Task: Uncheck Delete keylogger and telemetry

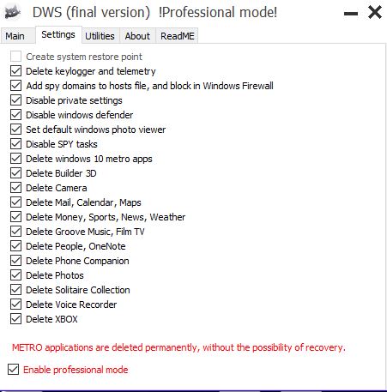Action: pos(15,71)
